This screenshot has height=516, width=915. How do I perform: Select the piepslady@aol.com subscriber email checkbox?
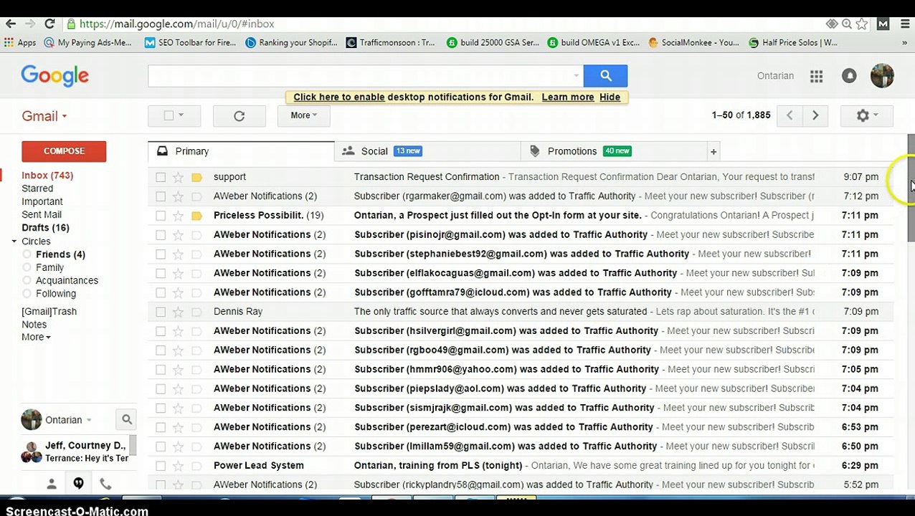point(161,389)
